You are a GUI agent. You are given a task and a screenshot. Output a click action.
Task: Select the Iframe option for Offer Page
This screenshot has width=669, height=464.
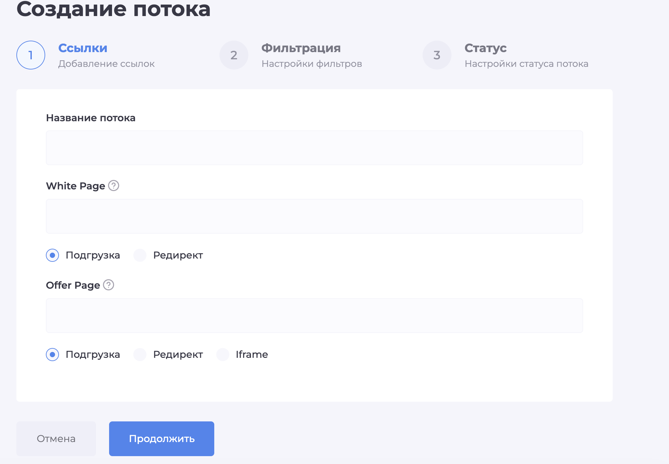pos(223,354)
